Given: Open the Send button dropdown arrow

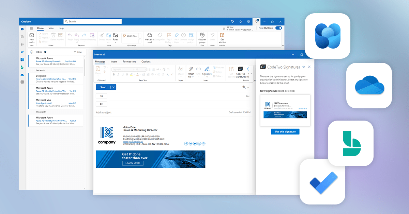Looking at the screenshot, I should (113, 87).
